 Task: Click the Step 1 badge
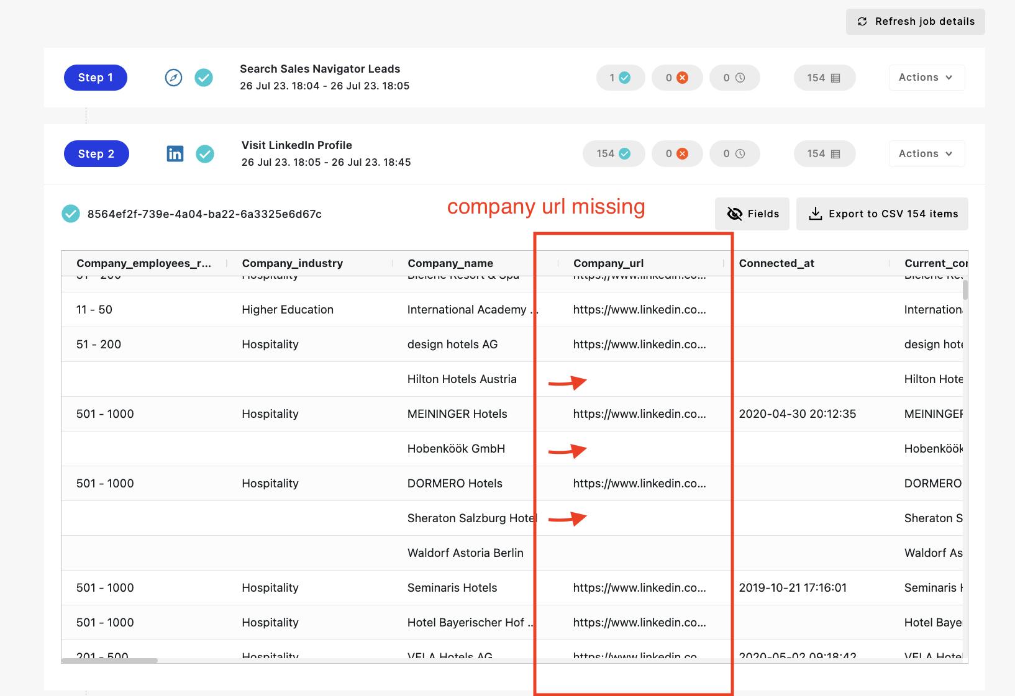pos(96,78)
